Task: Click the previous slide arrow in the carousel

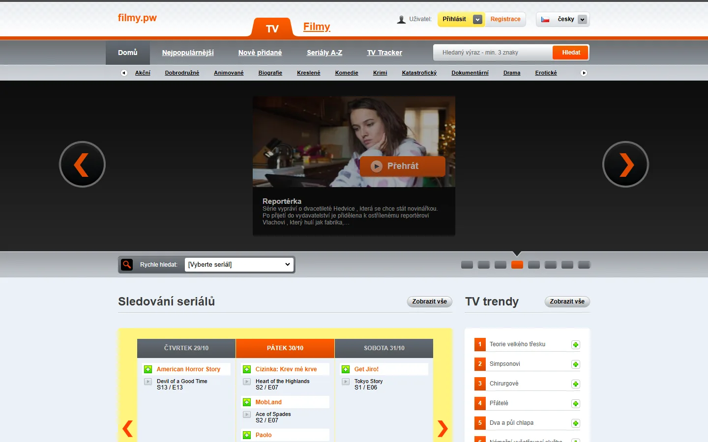Action: 82,165
